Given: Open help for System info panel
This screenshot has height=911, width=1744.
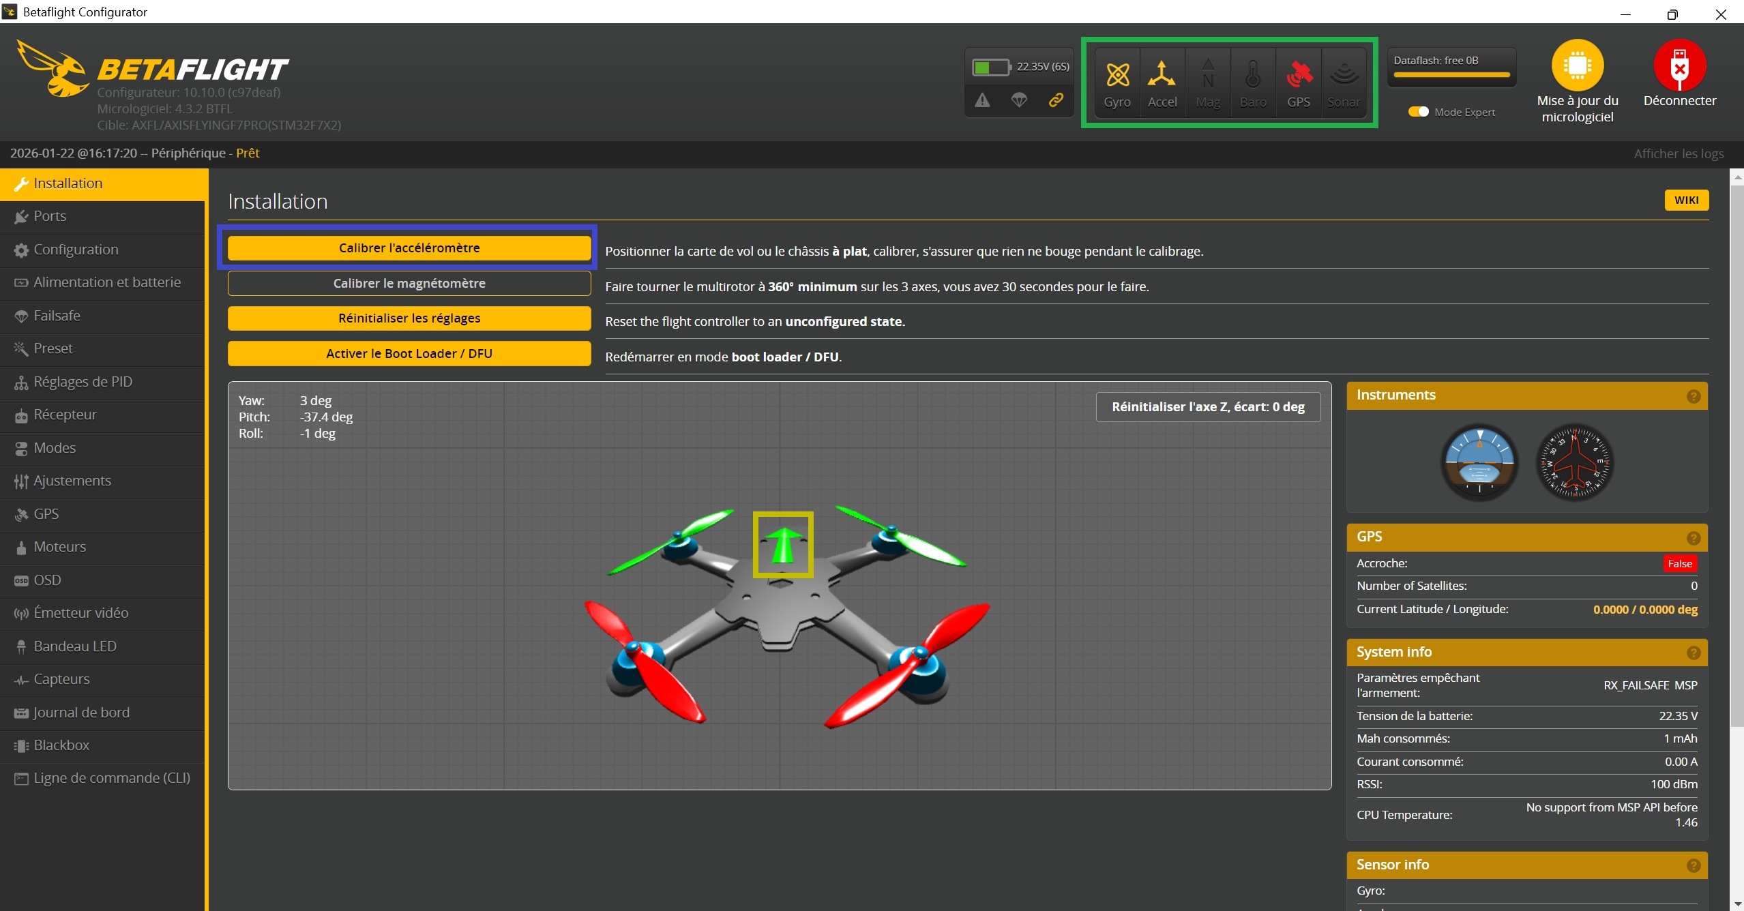Looking at the screenshot, I should 1693,653.
